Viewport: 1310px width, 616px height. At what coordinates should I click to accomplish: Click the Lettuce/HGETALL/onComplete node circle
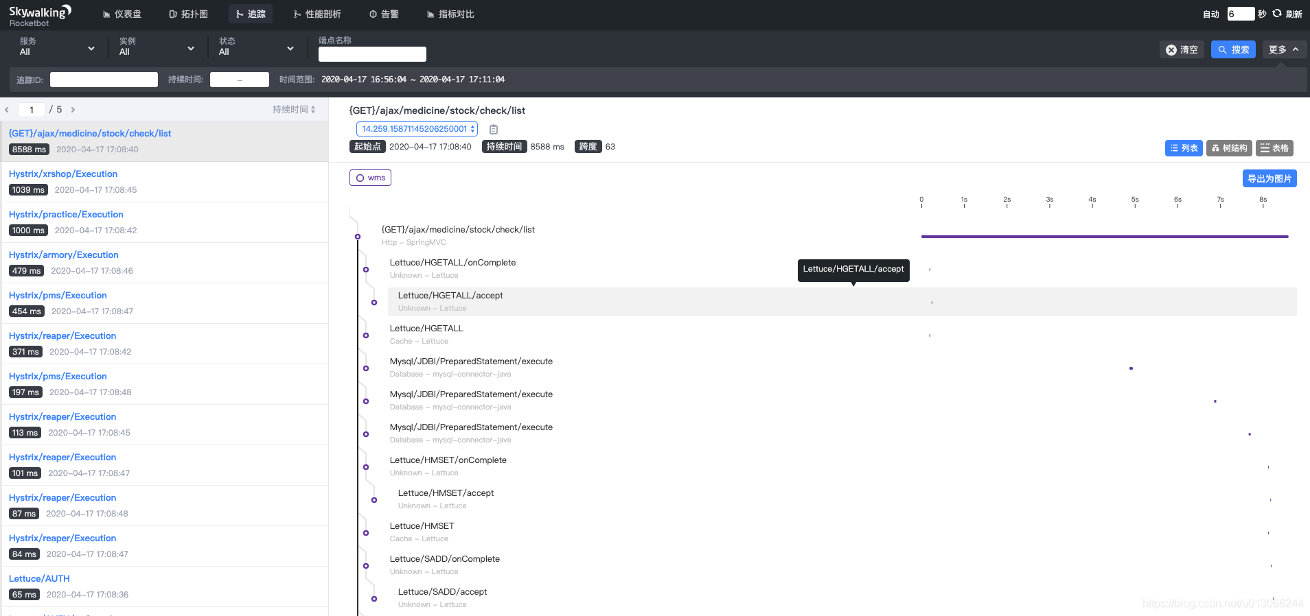tap(366, 270)
